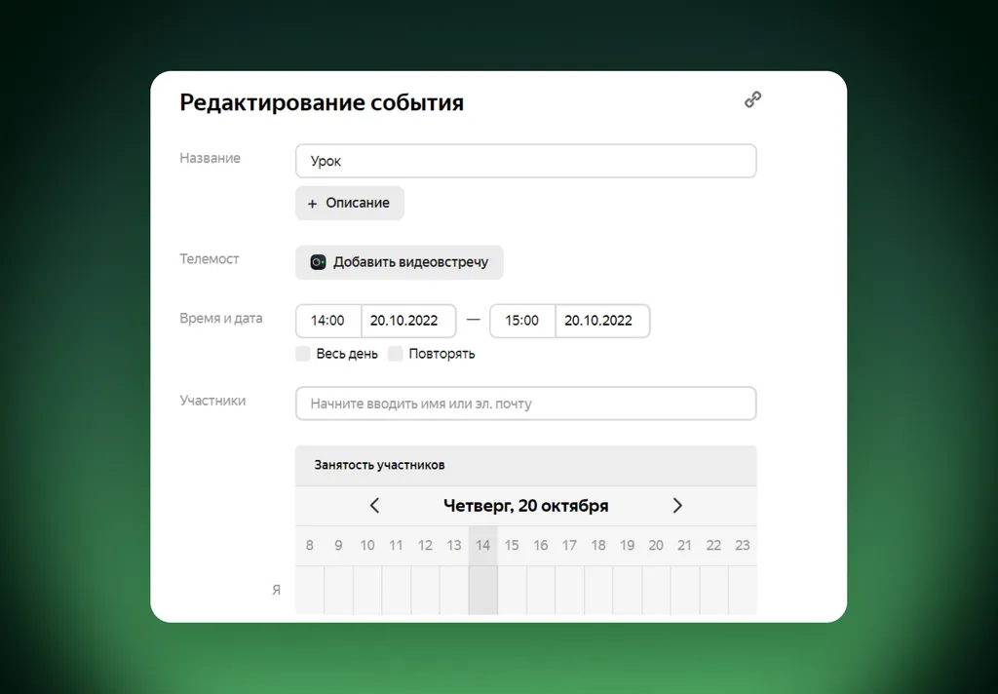This screenshot has width=998, height=694.
Task: Click Добавить видеовстречу button
Action: pyautogui.click(x=399, y=262)
